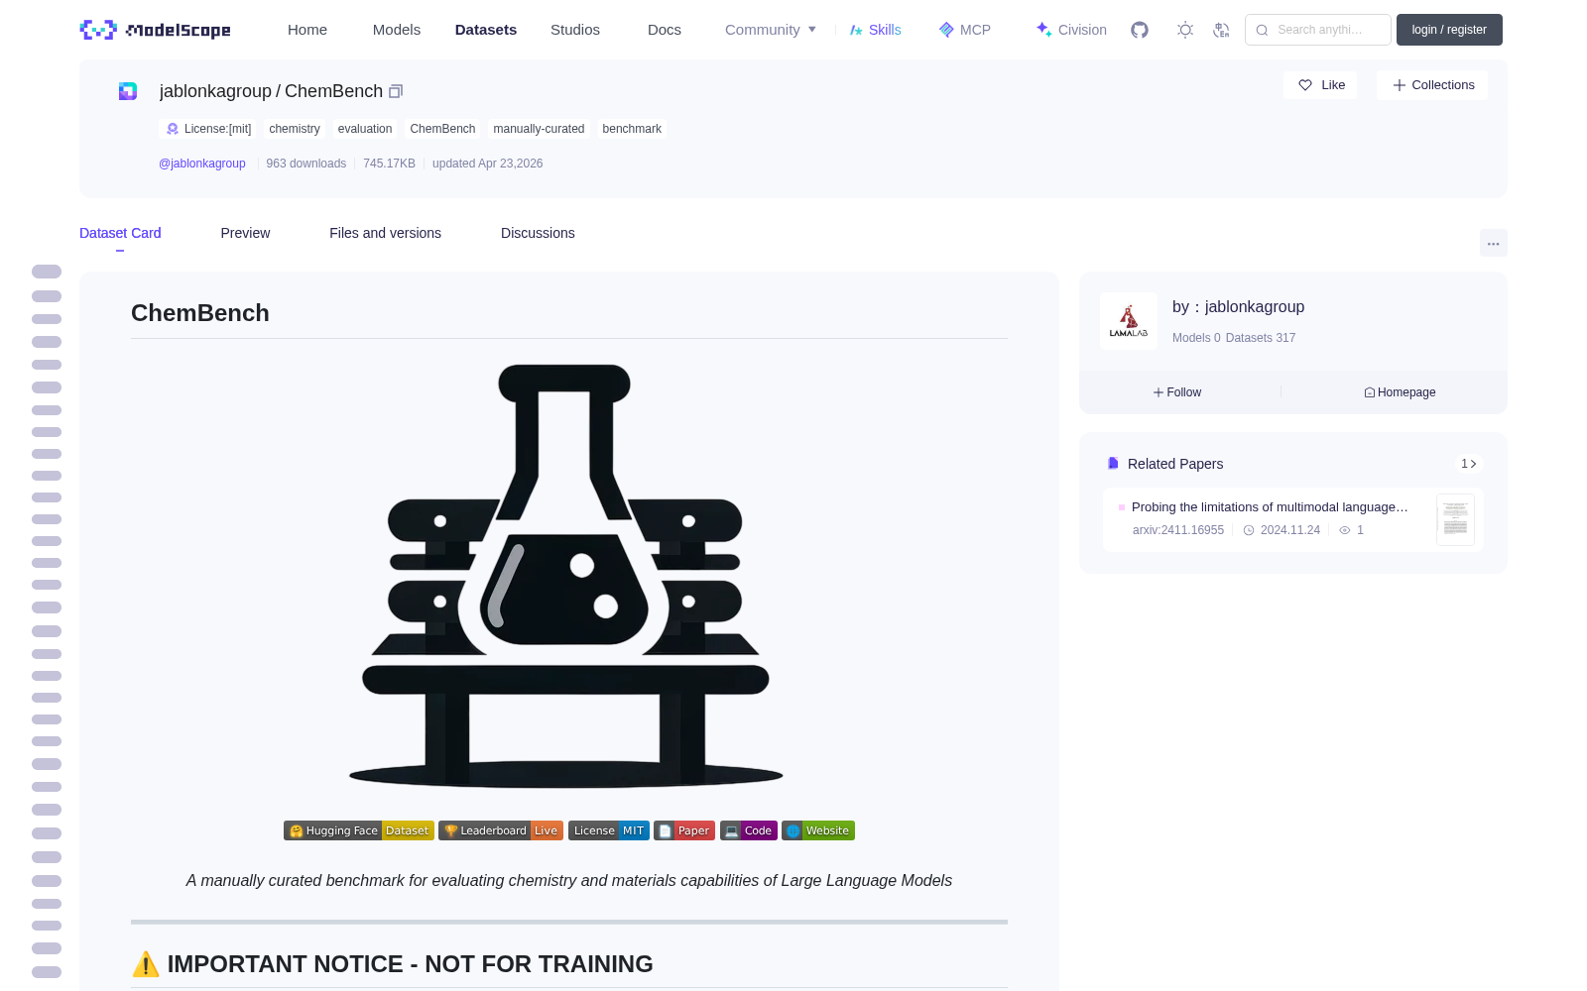Click the 745.17KB size text
The height and width of the screenshot is (991, 1587).
[389, 164]
